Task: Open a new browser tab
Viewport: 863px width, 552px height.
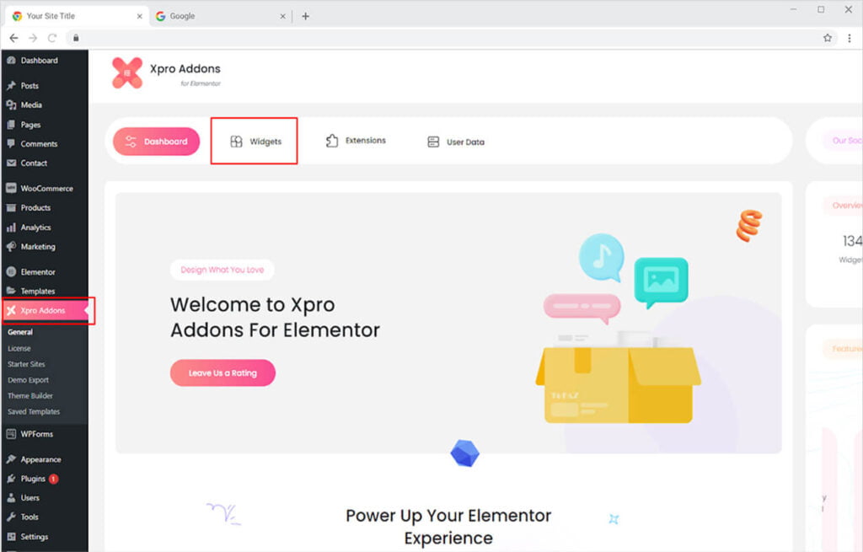Action: [x=305, y=16]
